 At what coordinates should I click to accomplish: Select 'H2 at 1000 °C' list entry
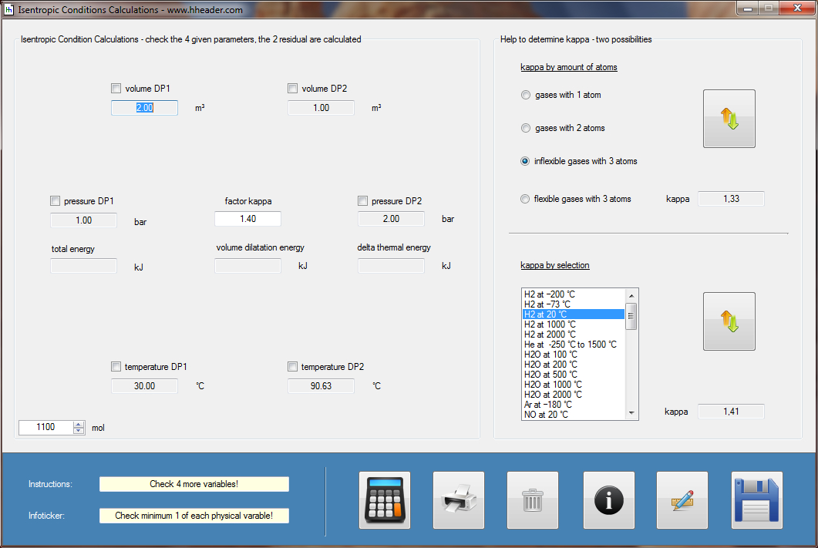(574, 324)
